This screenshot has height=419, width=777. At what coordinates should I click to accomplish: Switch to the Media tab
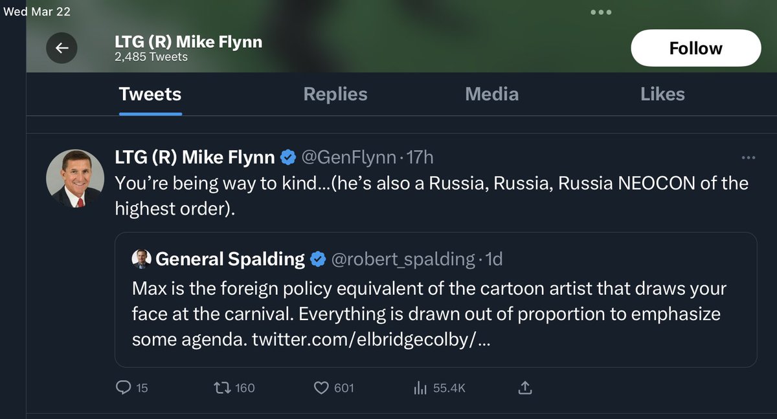(x=491, y=94)
